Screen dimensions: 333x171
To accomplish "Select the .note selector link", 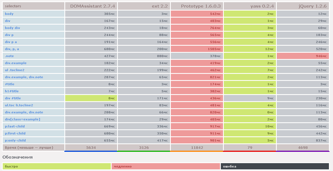I will [9, 56].
